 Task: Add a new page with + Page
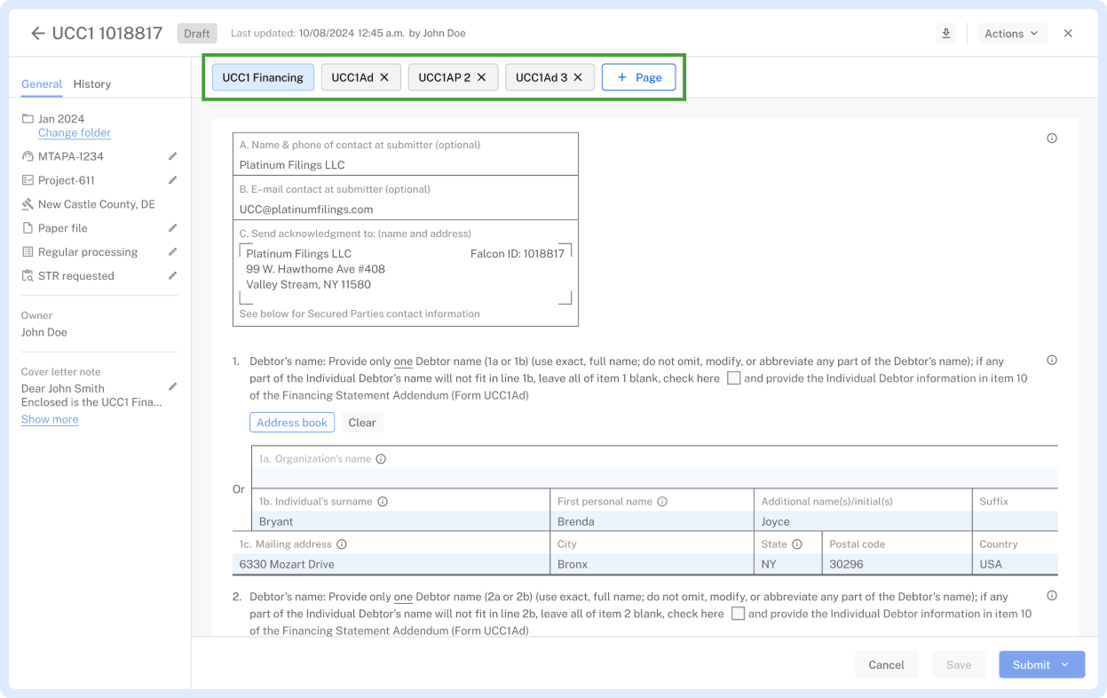click(x=639, y=77)
